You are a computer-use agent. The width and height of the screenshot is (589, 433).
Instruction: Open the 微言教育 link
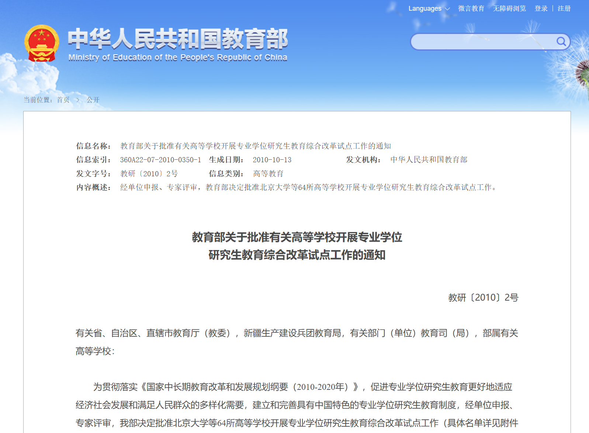471,8
